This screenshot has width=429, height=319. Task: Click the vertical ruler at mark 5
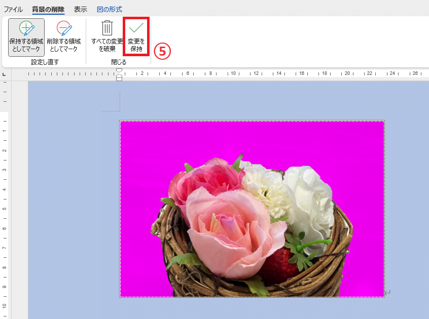pos(5,209)
